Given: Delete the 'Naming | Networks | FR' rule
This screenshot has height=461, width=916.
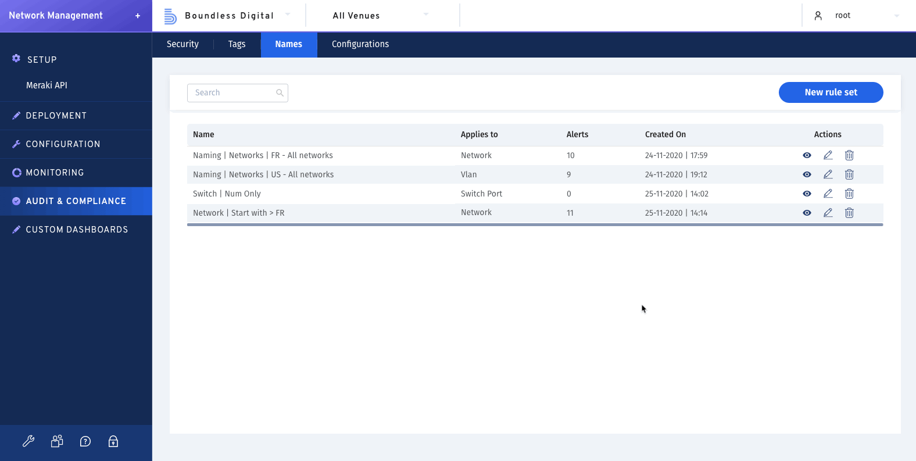Looking at the screenshot, I should [849, 155].
